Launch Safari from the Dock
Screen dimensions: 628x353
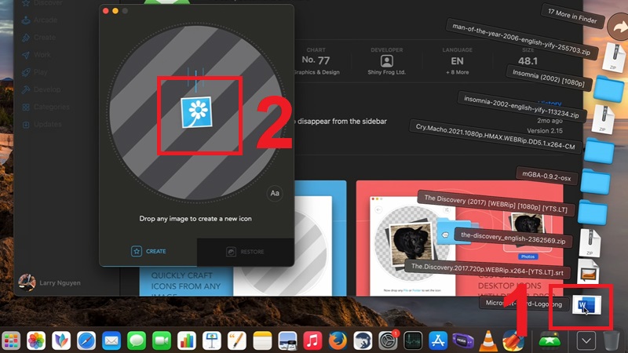point(86,341)
